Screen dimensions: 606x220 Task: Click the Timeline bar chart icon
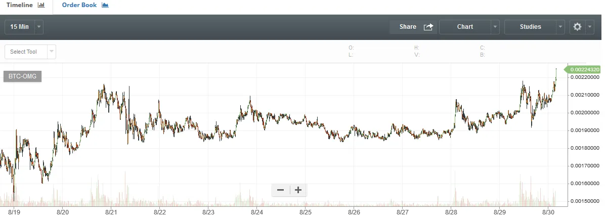pyautogui.click(x=41, y=5)
